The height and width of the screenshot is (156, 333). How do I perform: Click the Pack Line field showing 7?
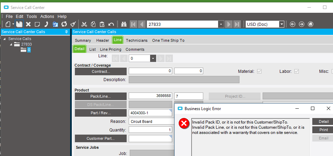[x=189, y=96]
